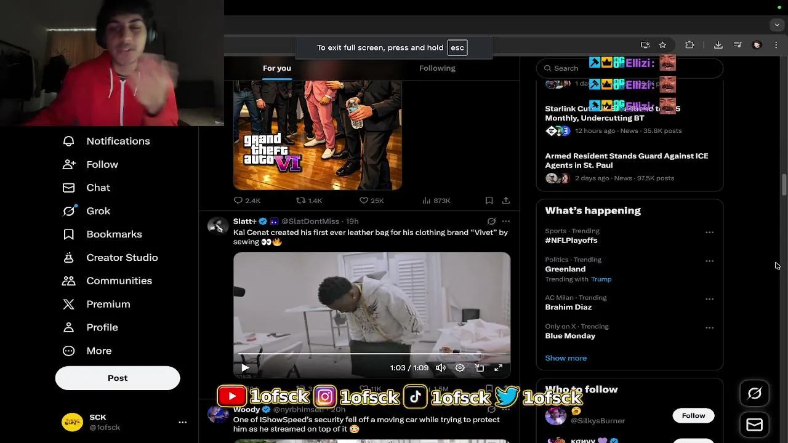
Task: Open Grok action on Woody post
Action: pyautogui.click(x=491, y=410)
